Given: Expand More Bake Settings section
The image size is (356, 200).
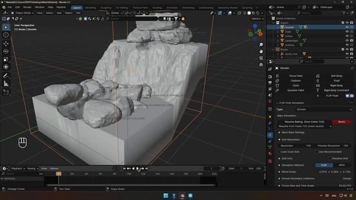Looking at the screenshot, I should (x=279, y=132).
